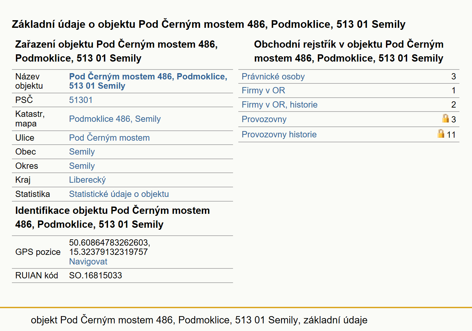
Task: Open the Provozovny historie link
Action: (279, 134)
